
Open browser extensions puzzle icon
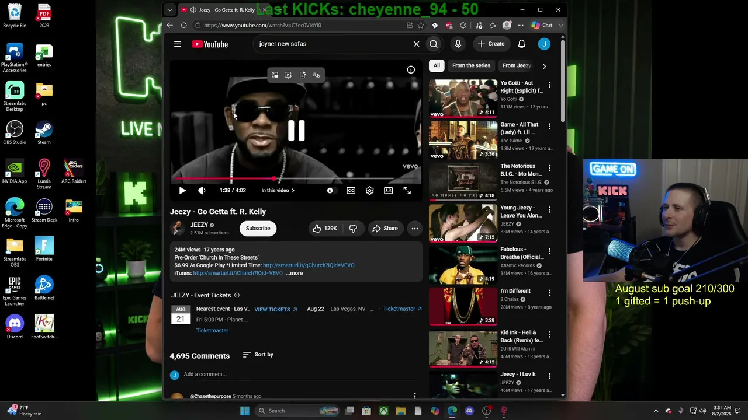[x=463, y=25]
